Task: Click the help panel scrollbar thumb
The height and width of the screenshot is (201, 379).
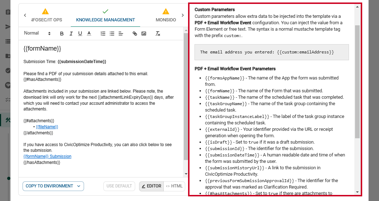Action: click(x=357, y=82)
